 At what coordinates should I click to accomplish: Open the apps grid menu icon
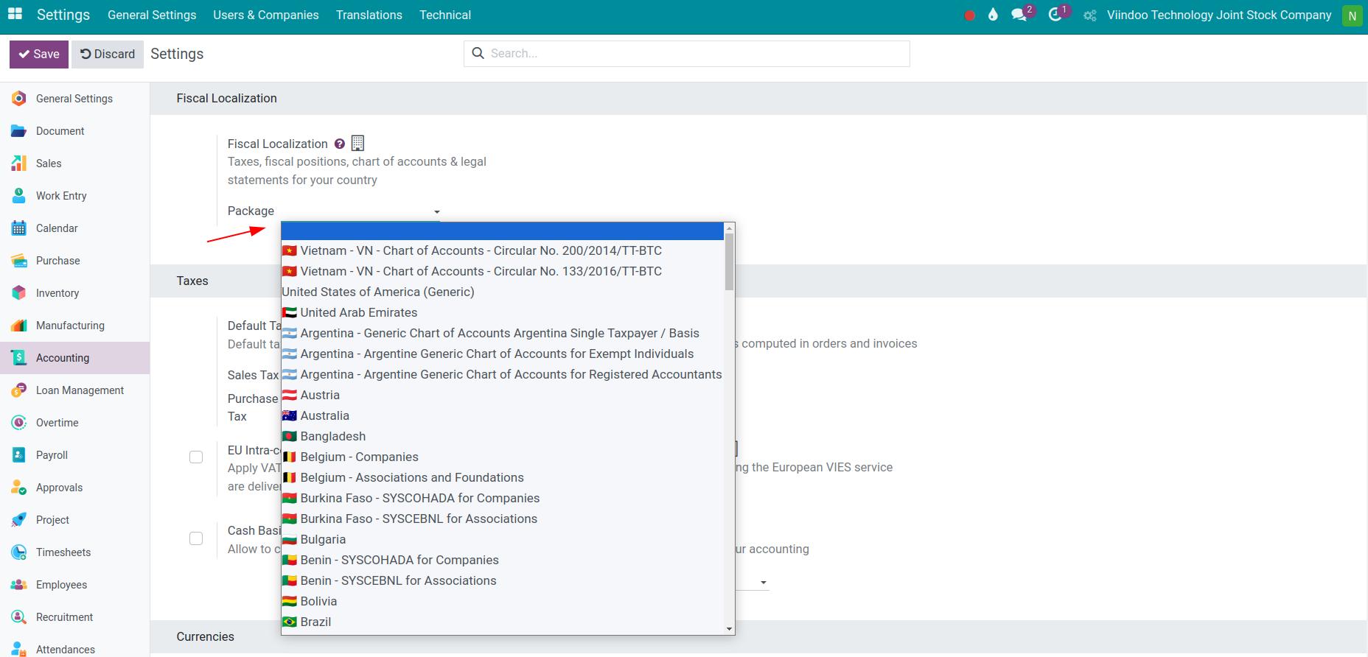tap(15, 14)
